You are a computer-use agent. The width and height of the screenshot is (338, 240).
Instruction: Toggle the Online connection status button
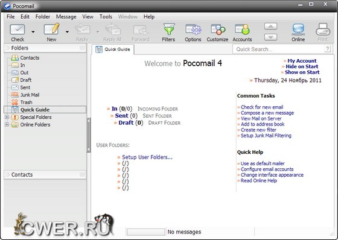pos(298,33)
